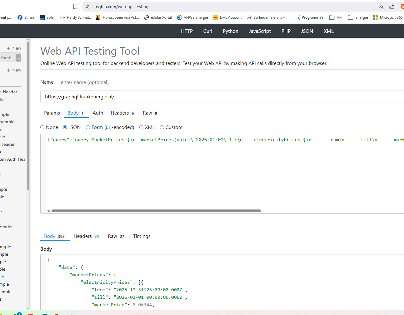Open the site information icon in the address bar
The image size is (404, 315).
pyautogui.click(x=87, y=7)
